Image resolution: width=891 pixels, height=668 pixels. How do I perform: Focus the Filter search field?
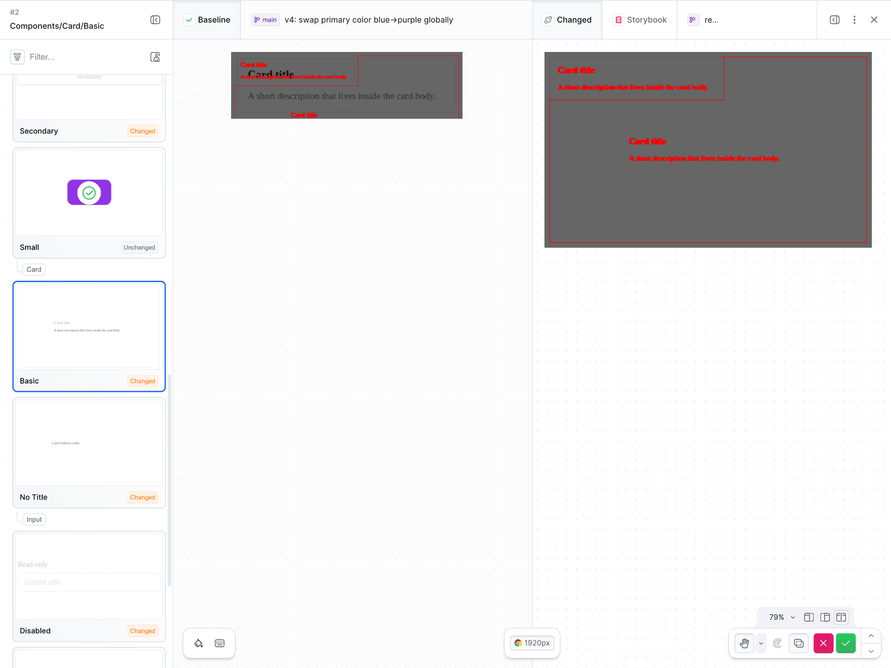click(x=84, y=57)
